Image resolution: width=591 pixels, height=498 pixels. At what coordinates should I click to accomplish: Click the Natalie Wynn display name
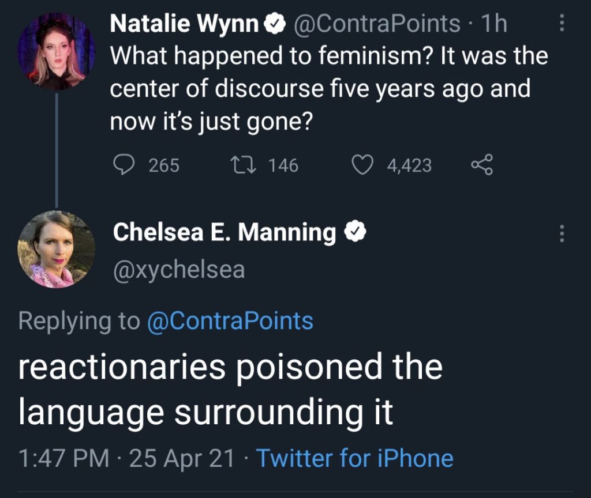pyautogui.click(x=184, y=24)
